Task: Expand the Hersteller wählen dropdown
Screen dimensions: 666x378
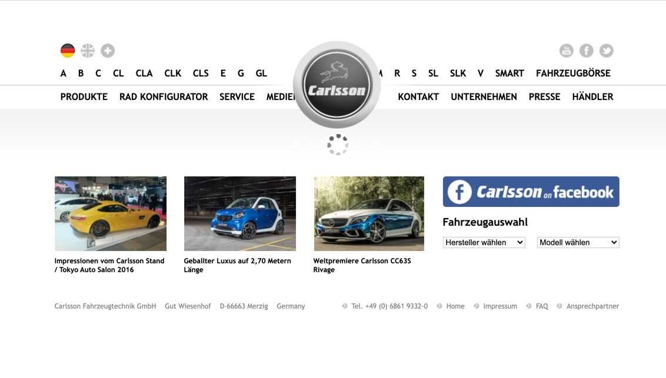Action: pos(484,242)
